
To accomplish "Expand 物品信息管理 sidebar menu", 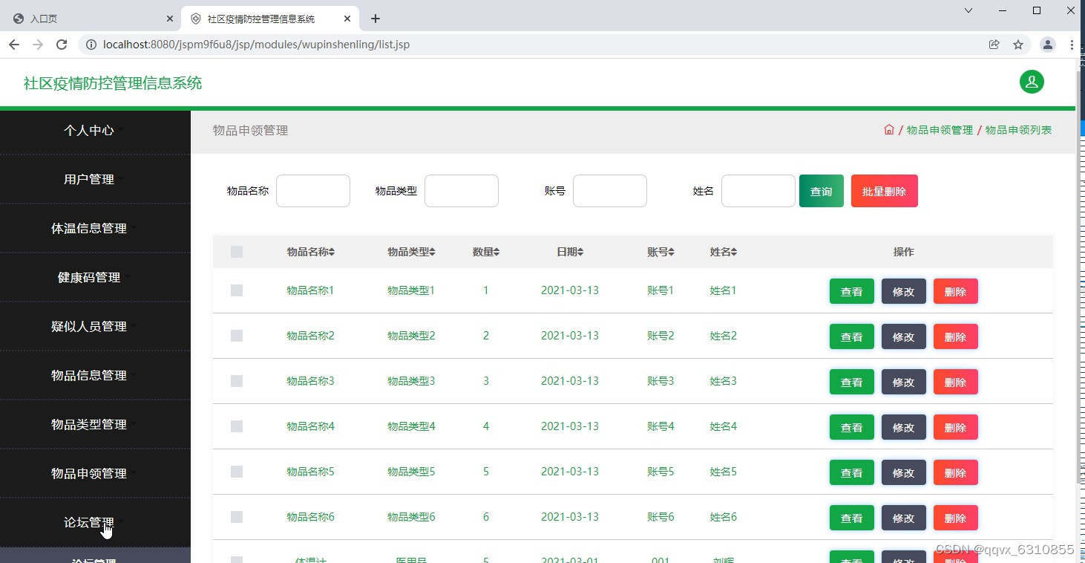I will (x=95, y=375).
